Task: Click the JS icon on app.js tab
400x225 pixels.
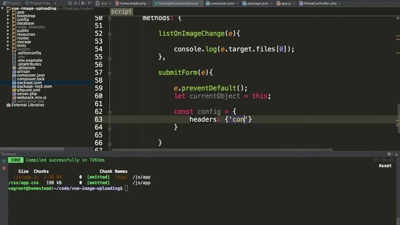Action: point(279,3)
